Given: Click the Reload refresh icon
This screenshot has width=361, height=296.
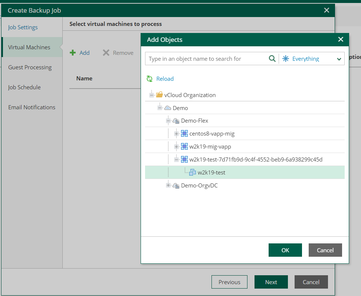Looking at the screenshot, I should point(149,79).
